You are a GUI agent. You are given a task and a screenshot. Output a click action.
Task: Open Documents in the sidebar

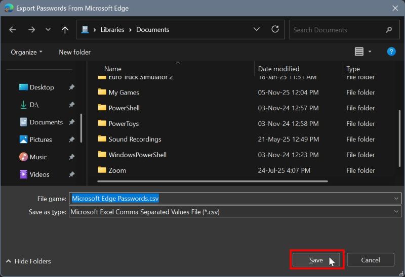click(x=46, y=122)
